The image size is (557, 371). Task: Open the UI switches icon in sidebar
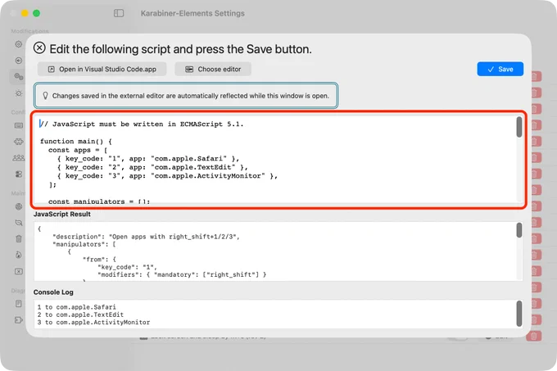click(x=19, y=174)
